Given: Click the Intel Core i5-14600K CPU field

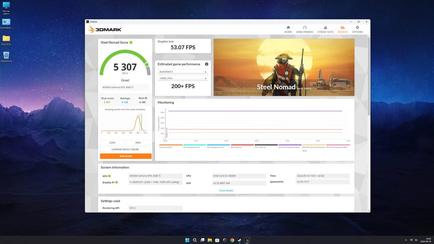Looking at the screenshot, I should [239, 176].
